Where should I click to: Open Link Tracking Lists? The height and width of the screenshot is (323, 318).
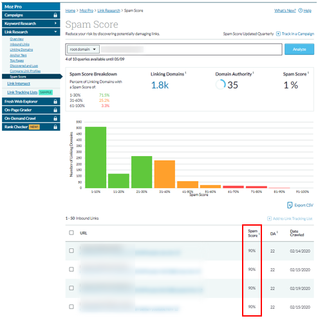point(23,92)
